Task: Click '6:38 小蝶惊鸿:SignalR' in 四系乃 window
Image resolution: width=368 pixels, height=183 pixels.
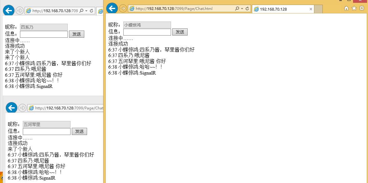Action: coord(29,86)
